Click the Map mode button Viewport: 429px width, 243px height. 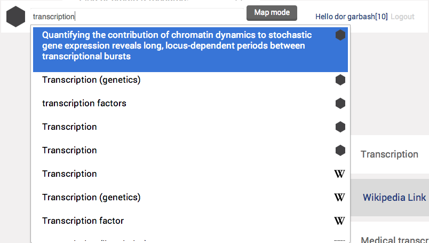[x=272, y=13]
